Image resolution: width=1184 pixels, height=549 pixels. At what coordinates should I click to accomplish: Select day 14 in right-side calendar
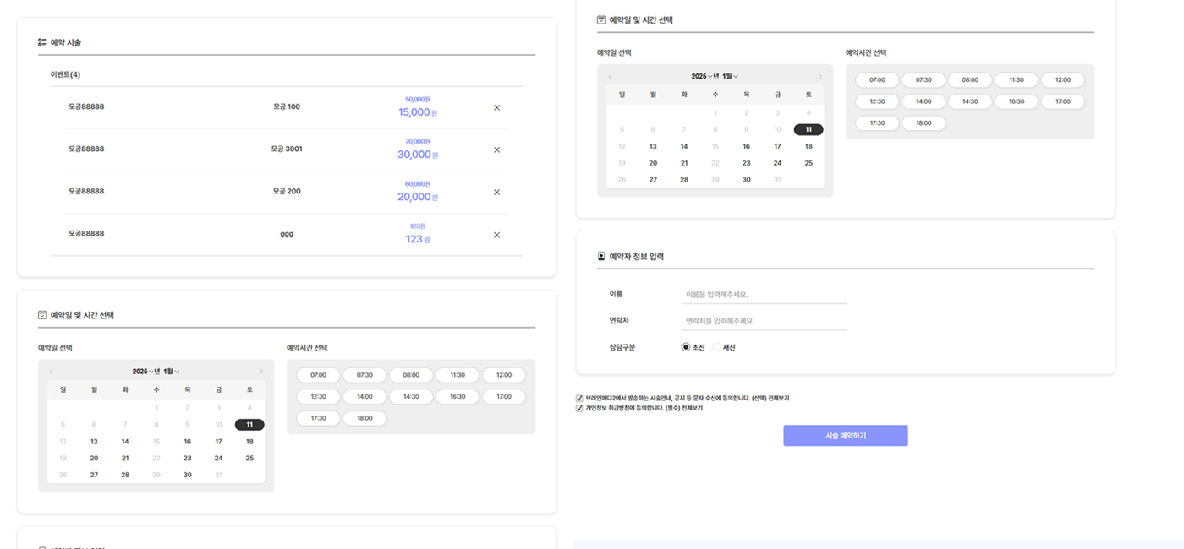point(684,146)
